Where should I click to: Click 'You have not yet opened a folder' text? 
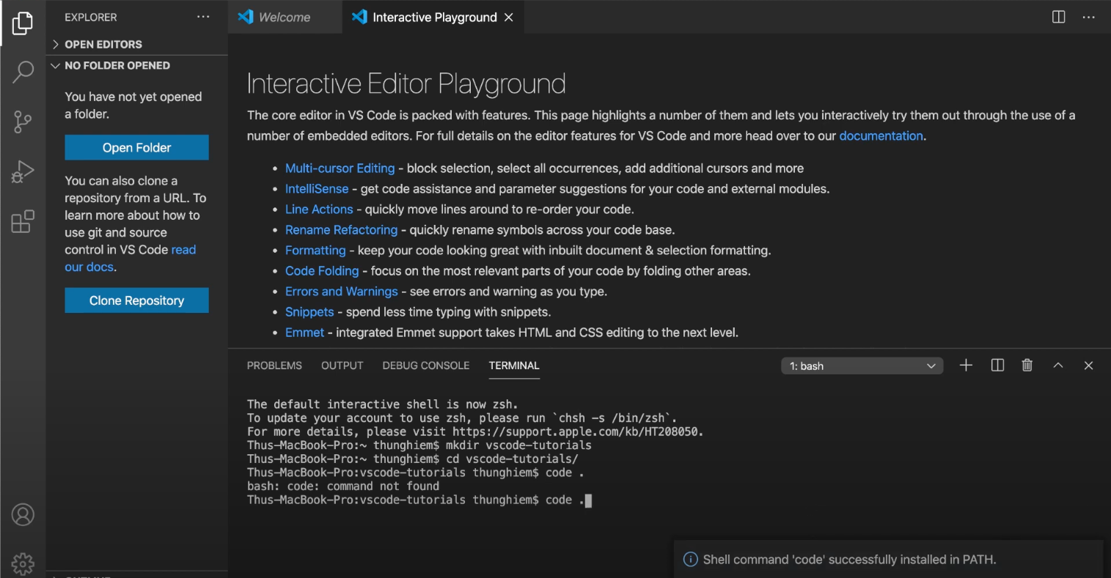coord(133,105)
